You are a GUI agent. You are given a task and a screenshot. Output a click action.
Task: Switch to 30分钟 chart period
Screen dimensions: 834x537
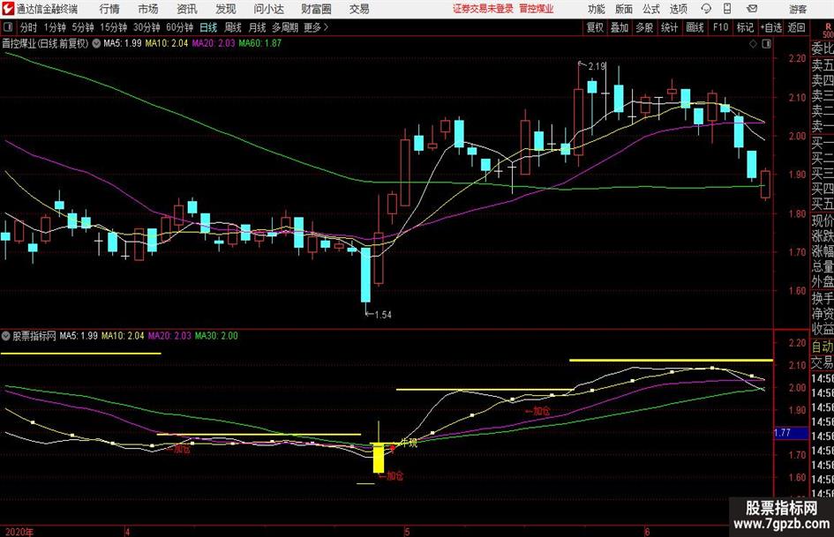click(147, 27)
